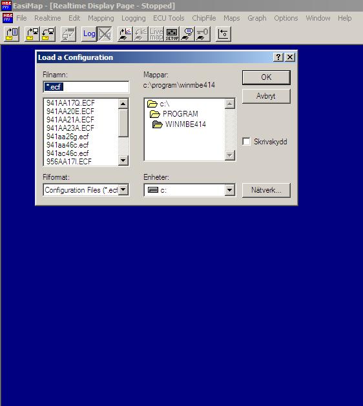Close the Load a Configuration dialog

coord(290,57)
